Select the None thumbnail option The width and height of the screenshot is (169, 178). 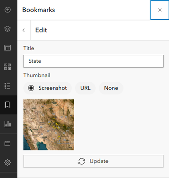111,88
